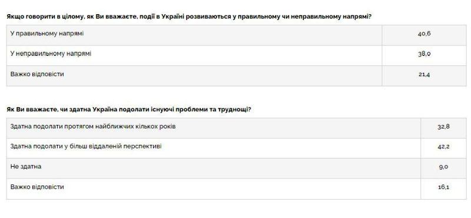Select the 38,0 percentage cell

424,55
